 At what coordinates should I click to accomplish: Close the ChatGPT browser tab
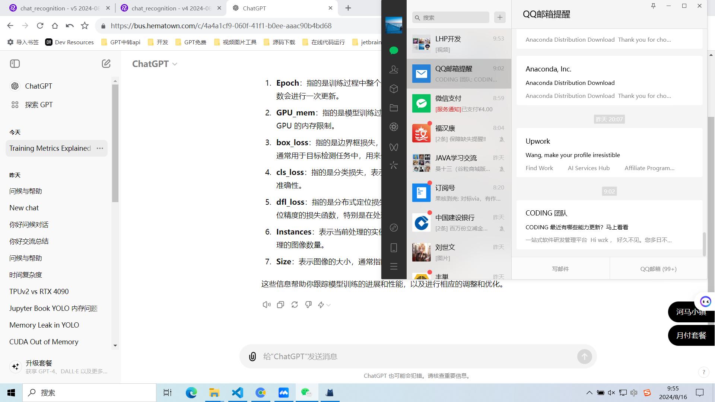[x=330, y=8]
